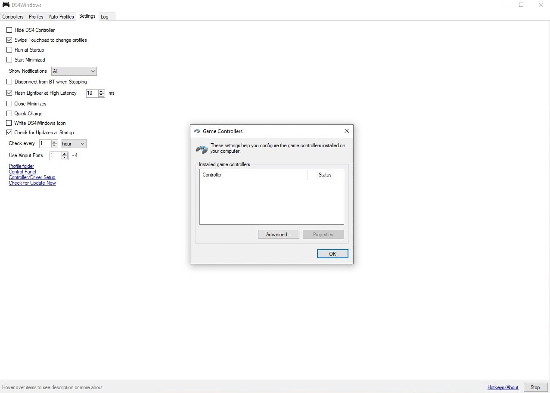
Task: Close the Game Controllers dialog
Action: point(346,131)
